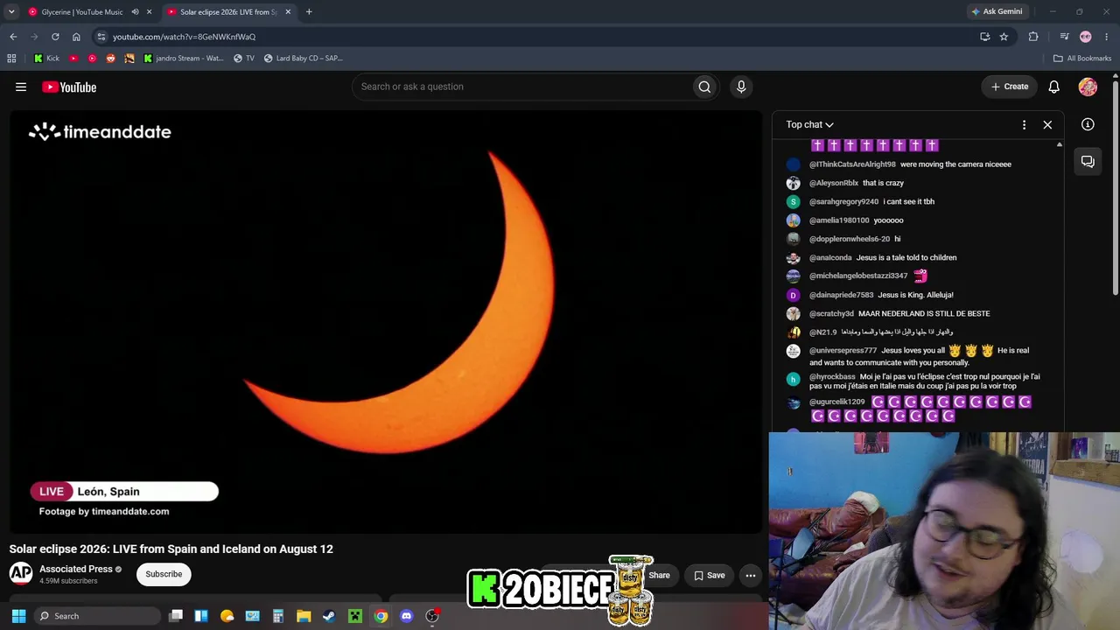The image size is (1120, 630).
Task: Reload the current page
Action: 55,37
